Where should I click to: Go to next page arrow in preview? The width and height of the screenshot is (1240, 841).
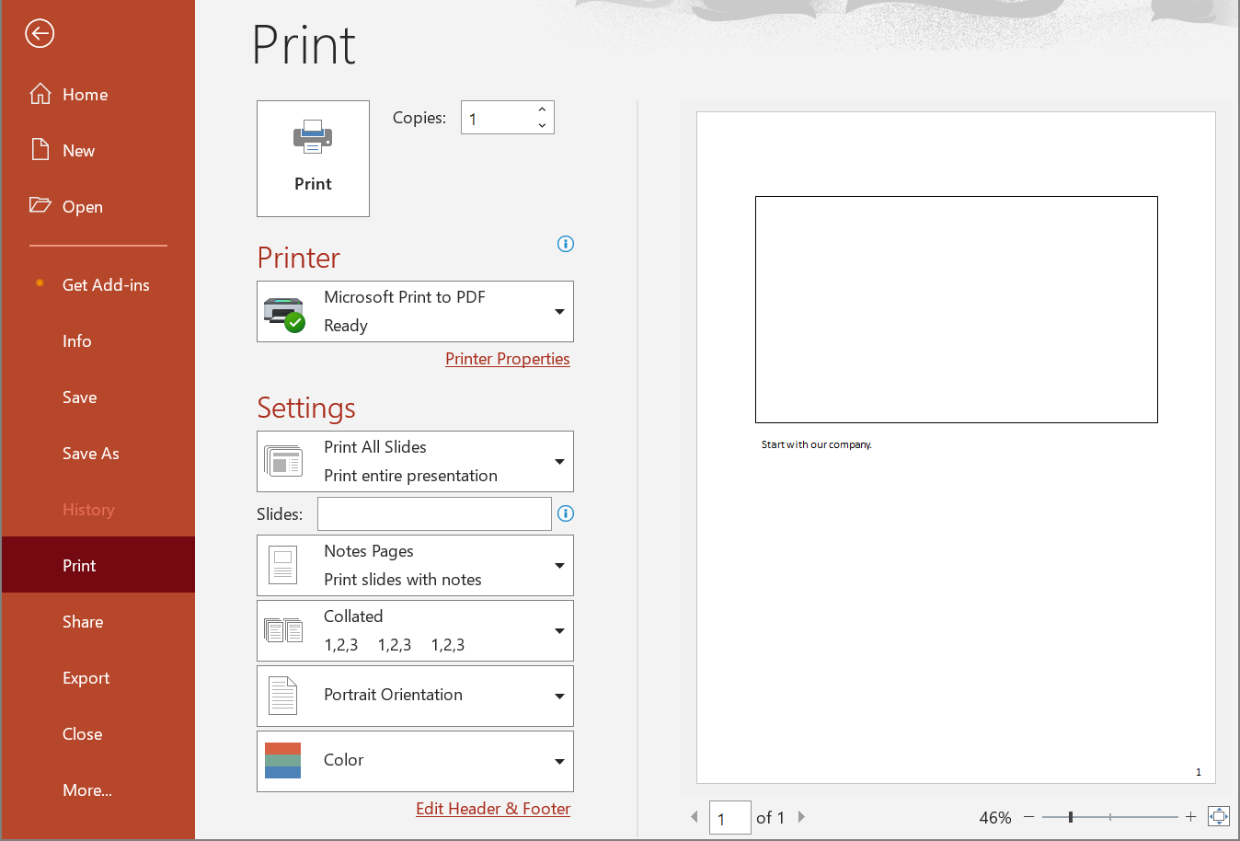click(801, 816)
